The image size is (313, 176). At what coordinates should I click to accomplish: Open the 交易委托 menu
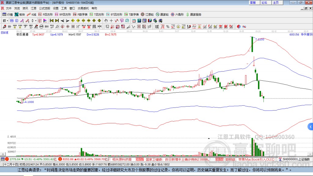(83, 8)
